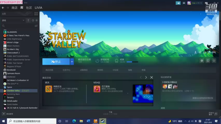The height and width of the screenshot is (124, 221).
Task: Open advanced filter settings icon
Action: tap(36, 26)
